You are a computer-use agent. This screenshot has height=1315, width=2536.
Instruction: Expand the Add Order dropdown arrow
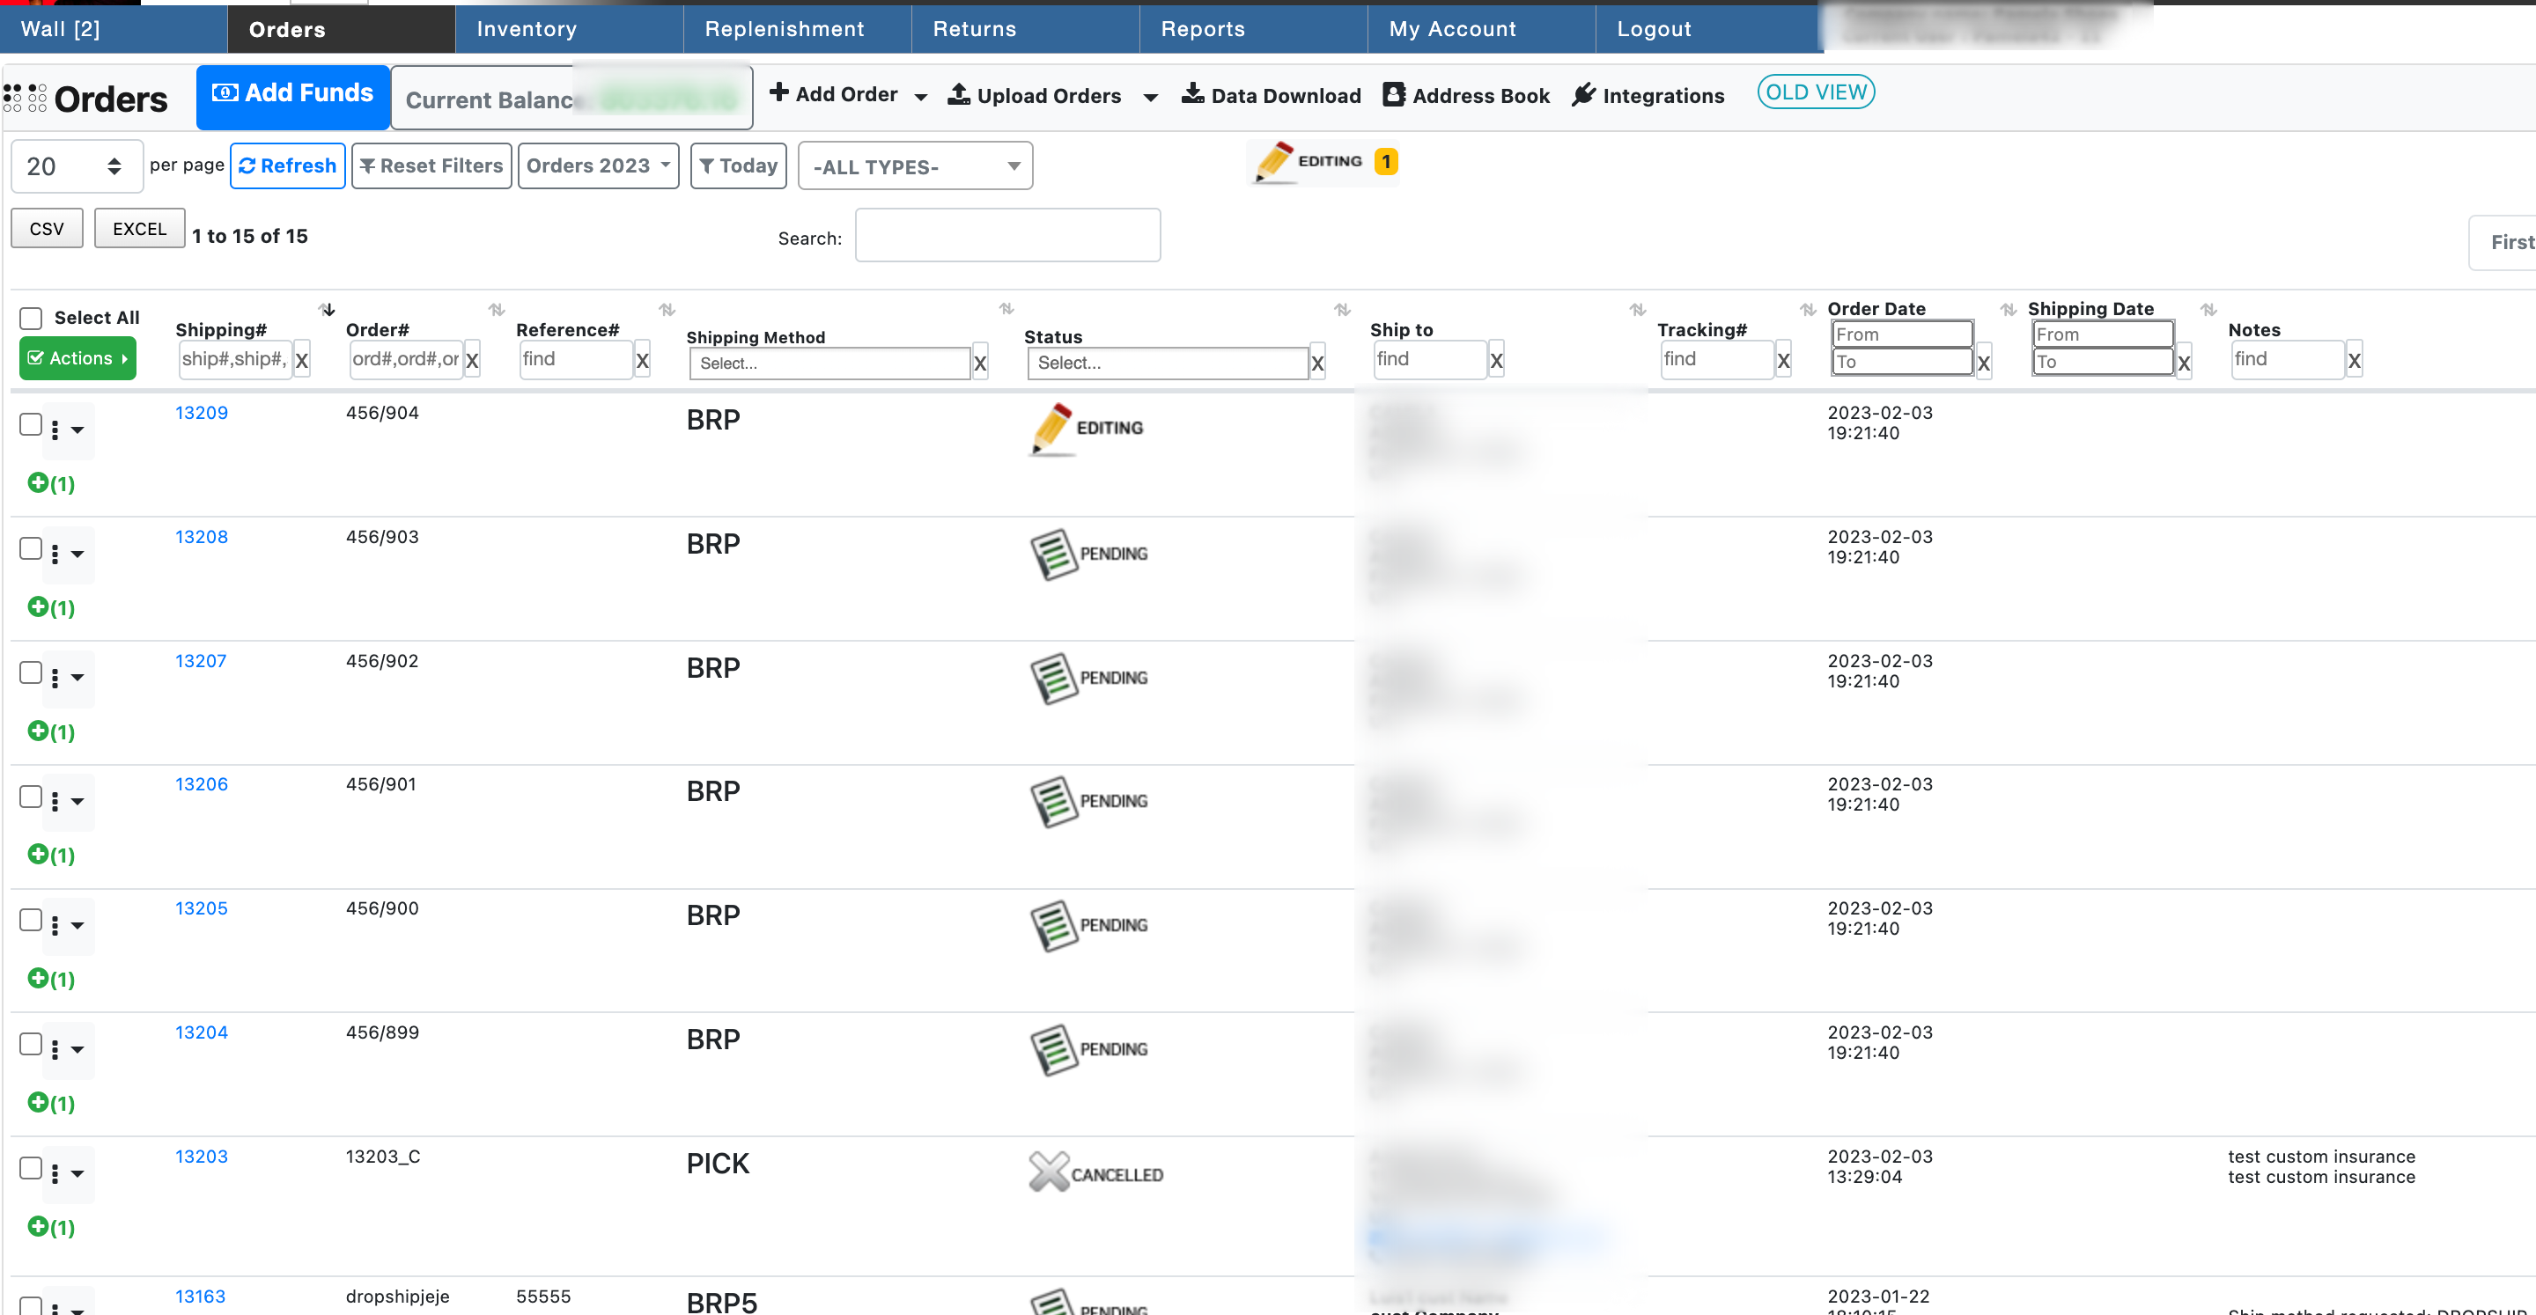click(920, 97)
